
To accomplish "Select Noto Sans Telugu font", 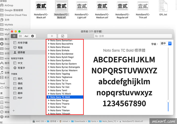I will [59, 100].
